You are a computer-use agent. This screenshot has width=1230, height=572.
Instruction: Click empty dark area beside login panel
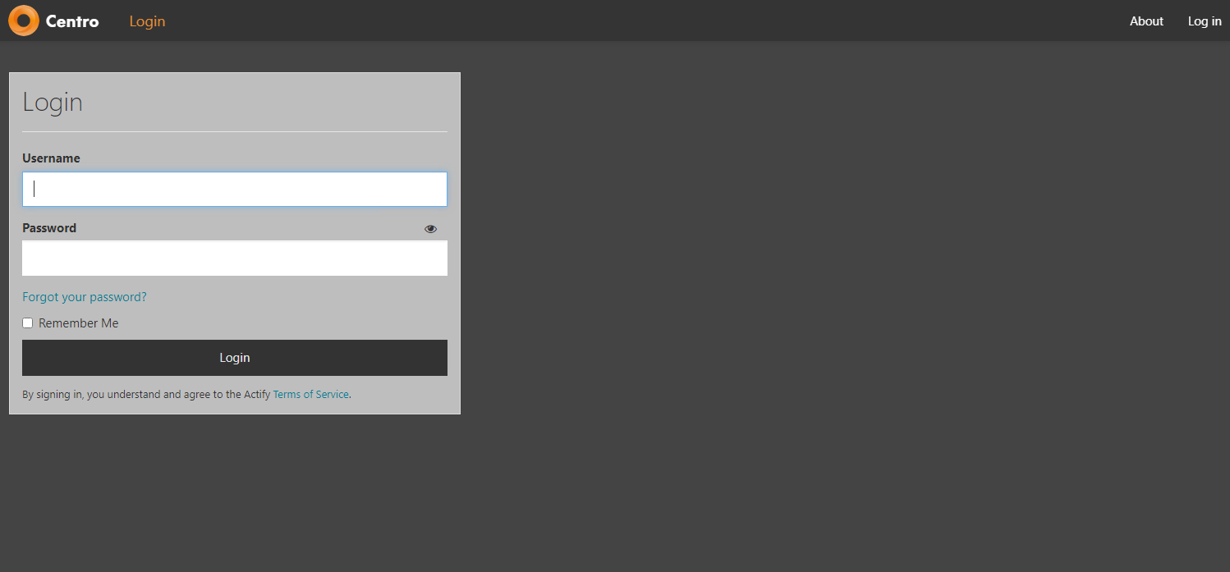coord(821,287)
